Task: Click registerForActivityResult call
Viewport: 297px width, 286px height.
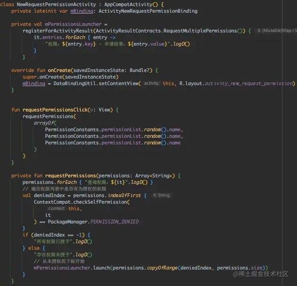Action: 58,31
